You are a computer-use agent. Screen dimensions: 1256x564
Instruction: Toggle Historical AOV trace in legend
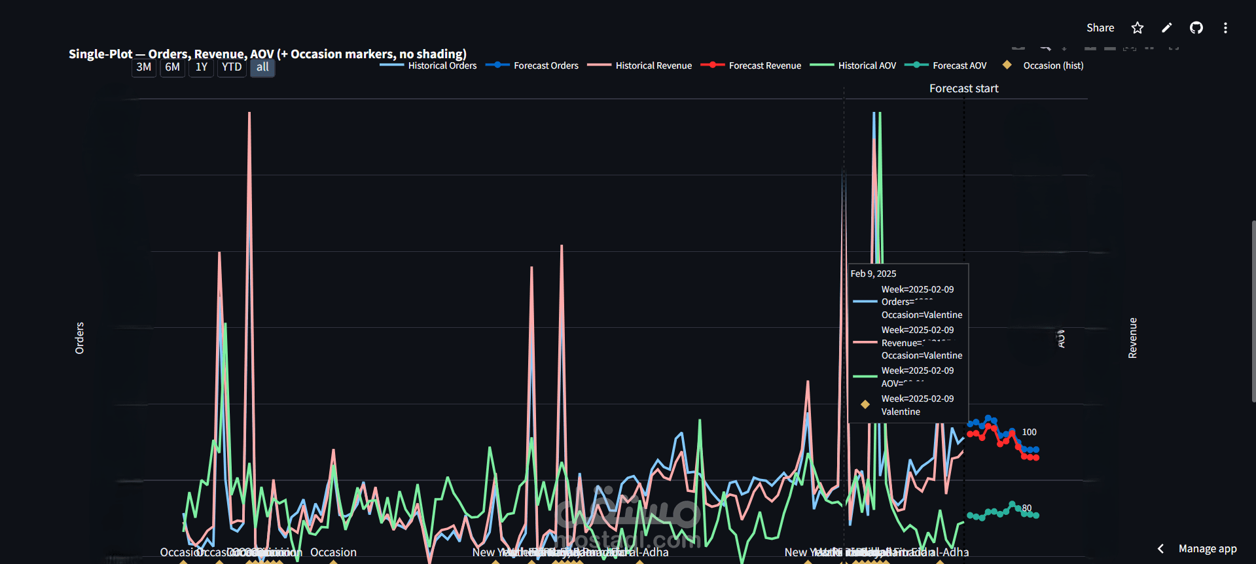pyautogui.click(x=853, y=65)
